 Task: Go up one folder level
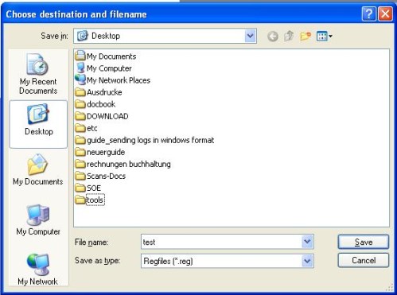click(x=289, y=36)
